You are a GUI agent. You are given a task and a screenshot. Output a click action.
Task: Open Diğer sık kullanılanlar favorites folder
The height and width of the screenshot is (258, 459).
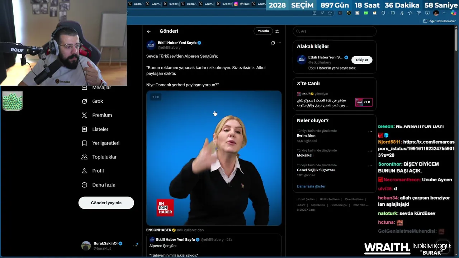pyautogui.click(x=439, y=21)
